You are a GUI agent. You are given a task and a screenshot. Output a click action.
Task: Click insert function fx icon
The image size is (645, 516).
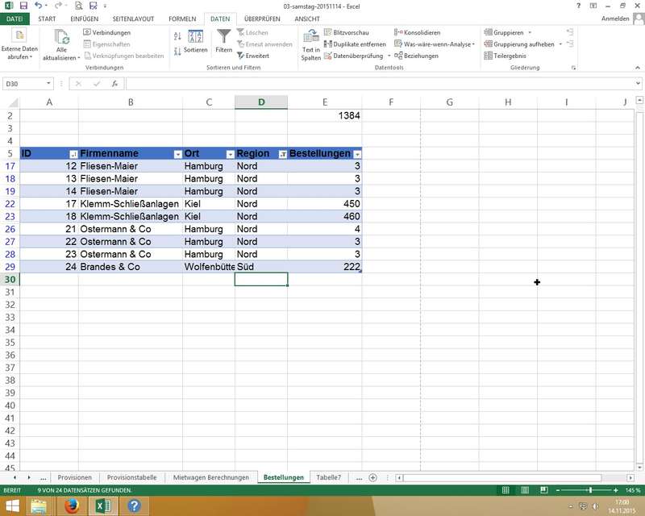[115, 84]
